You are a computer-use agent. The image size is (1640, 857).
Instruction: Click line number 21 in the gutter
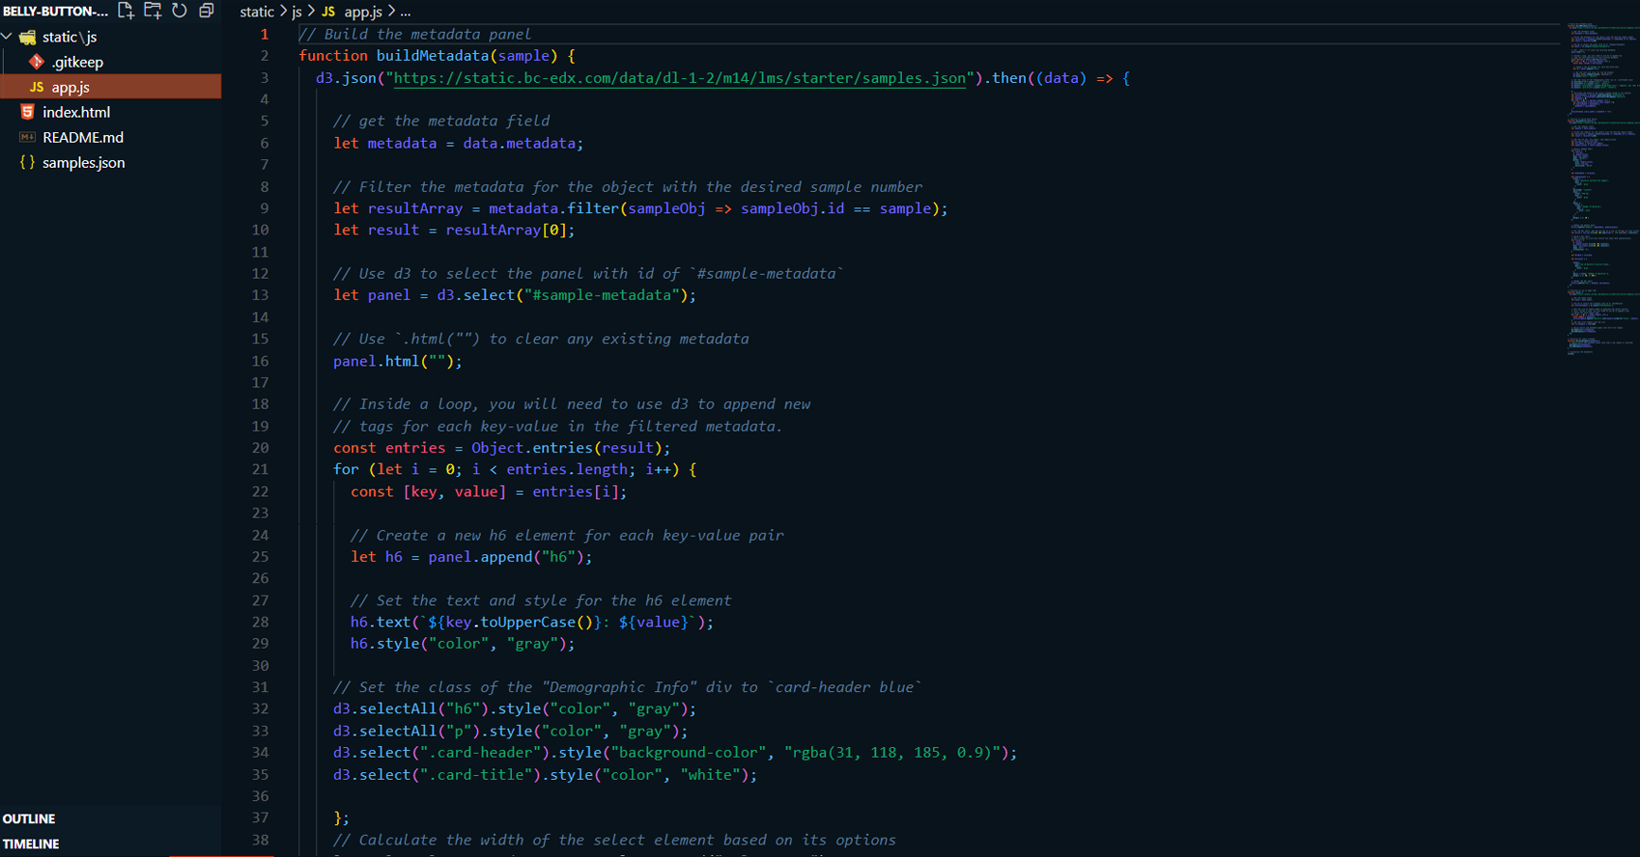pyautogui.click(x=260, y=469)
